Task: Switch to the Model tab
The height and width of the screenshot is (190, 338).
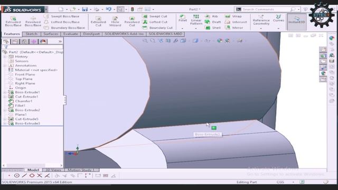Action: coord(33,170)
